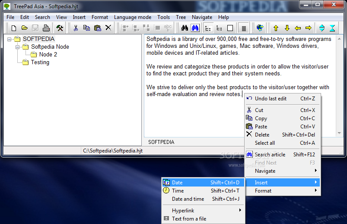
Task: Click the Delete X toolbar icon
Action: (108, 28)
